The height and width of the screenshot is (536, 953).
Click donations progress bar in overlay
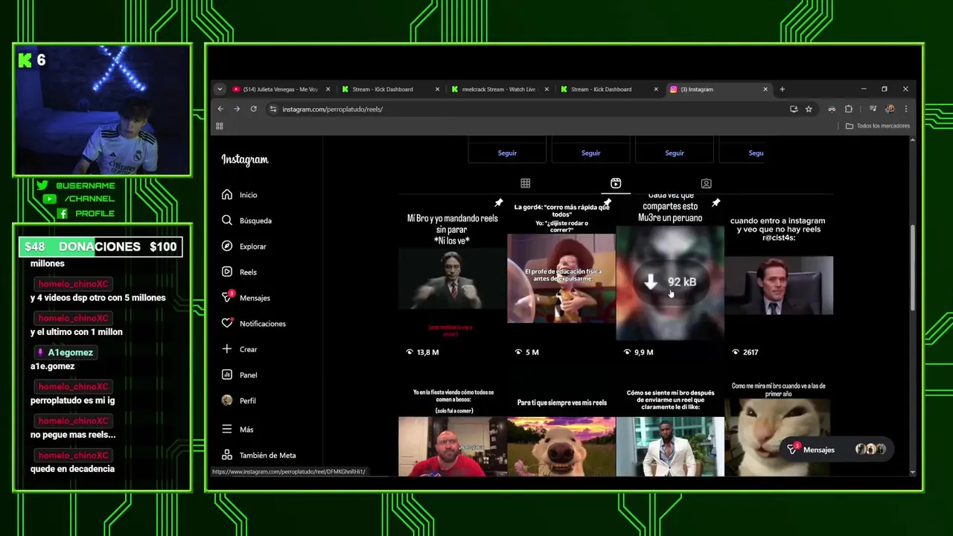[101, 246]
